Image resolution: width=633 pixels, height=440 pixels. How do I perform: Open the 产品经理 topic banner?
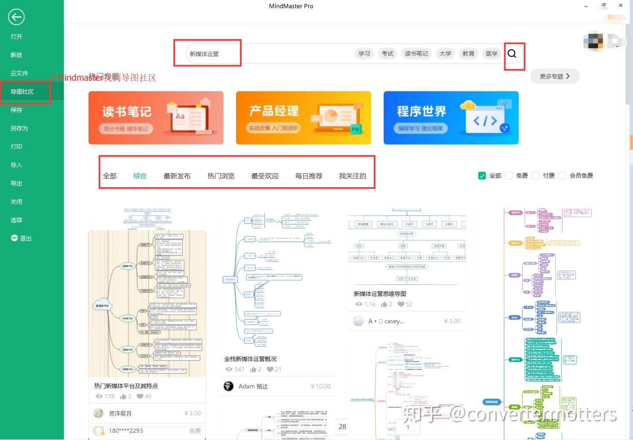click(303, 118)
